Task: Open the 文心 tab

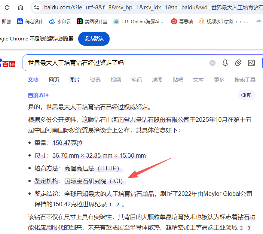Action: pos(33,80)
